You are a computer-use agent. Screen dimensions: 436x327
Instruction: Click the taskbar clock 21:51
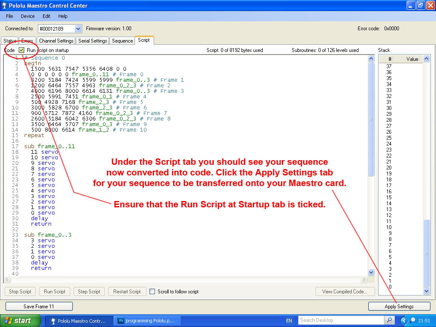(424, 321)
